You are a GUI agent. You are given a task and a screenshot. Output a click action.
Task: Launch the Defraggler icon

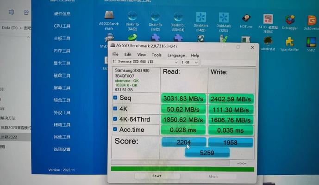(290, 20)
